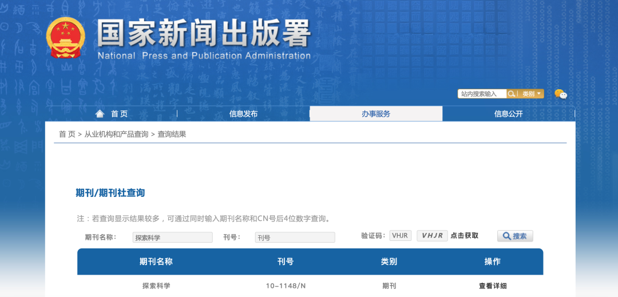The height and width of the screenshot is (297, 618).
Task: Click the 验证码 input box
Action: (401, 236)
